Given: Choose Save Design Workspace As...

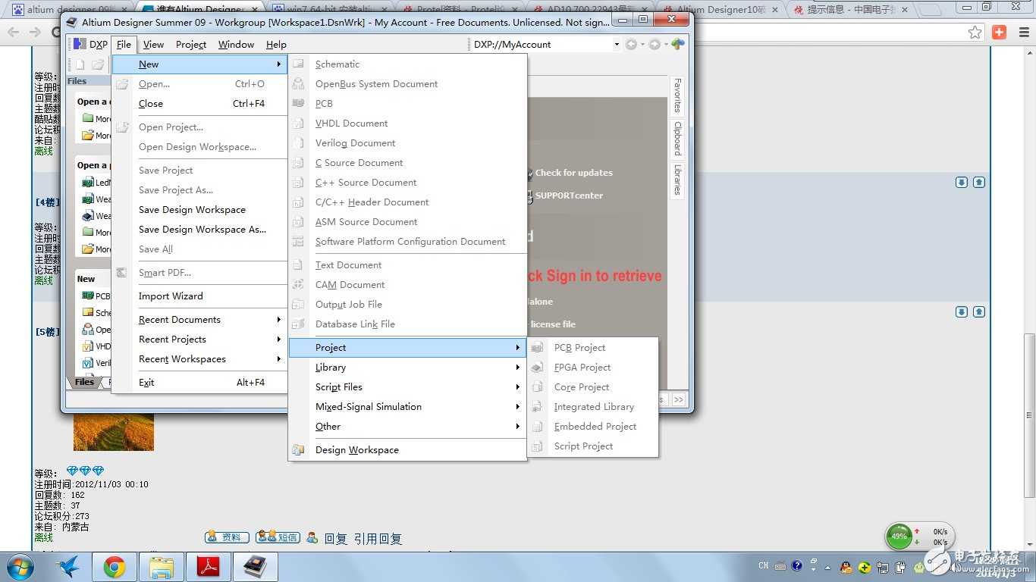Looking at the screenshot, I should 199,230.
